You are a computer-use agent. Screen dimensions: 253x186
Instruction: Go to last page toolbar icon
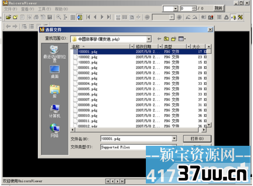109,17
